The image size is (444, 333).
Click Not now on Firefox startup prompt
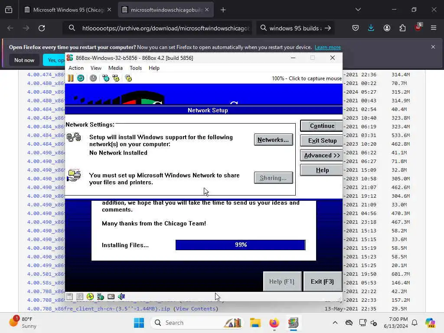point(24,60)
